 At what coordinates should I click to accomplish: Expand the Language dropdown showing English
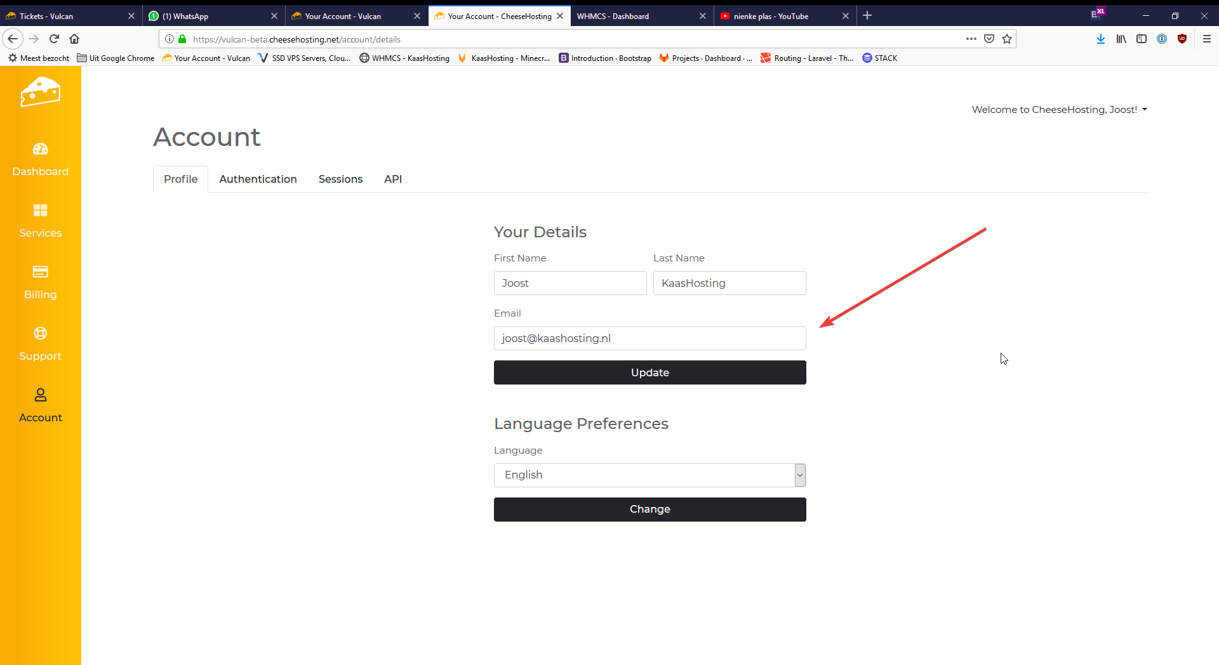[x=649, y=475]
